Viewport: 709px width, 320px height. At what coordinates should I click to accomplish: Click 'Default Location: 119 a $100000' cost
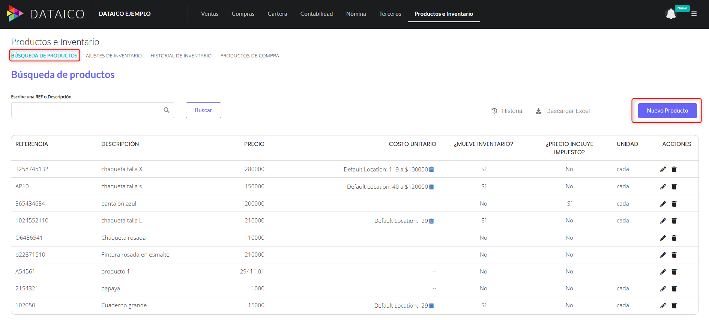pos(386,170)
